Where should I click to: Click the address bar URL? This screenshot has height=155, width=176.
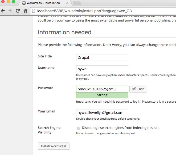(x=84, y=11)
